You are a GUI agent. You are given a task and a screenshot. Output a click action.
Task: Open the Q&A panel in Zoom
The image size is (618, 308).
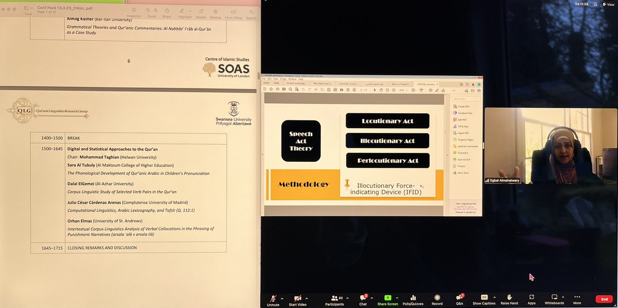tap(459, 299)
